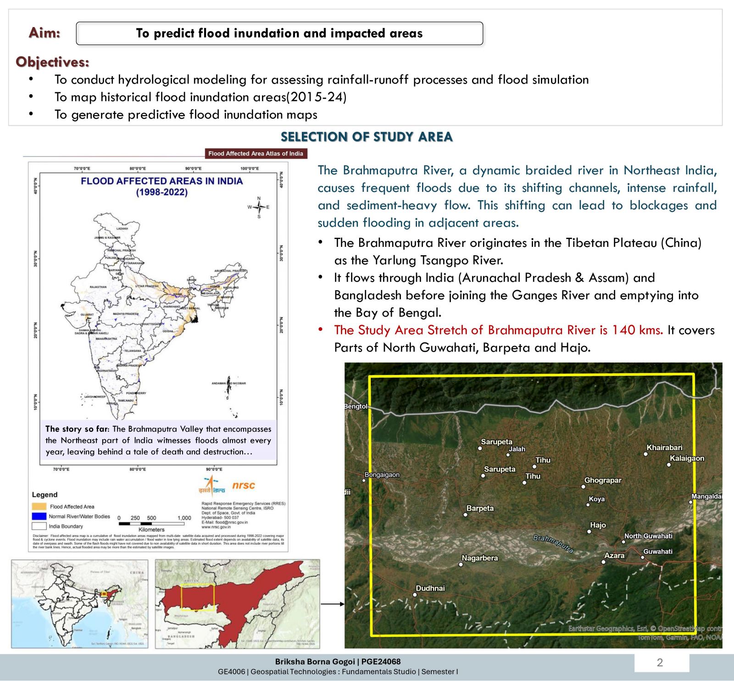Click the red 'Study Area Stretch' sentence
The width and height of the screenshot is (734, 681).
pyautogui.click(x=498, y=330)
